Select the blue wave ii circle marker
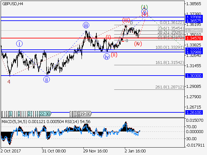Screen dimensions: 207x155 [47, 80]
